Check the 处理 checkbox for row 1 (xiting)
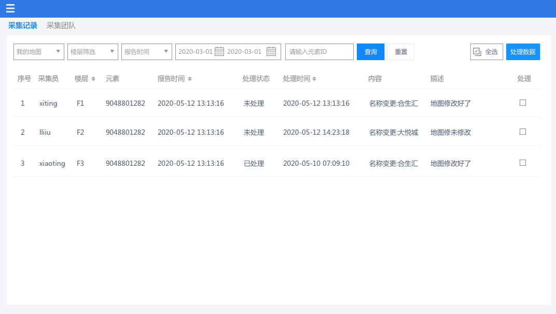556x314 pixels. coord(522,103)
